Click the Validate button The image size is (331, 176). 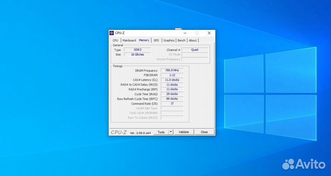(x=183, y=132)
